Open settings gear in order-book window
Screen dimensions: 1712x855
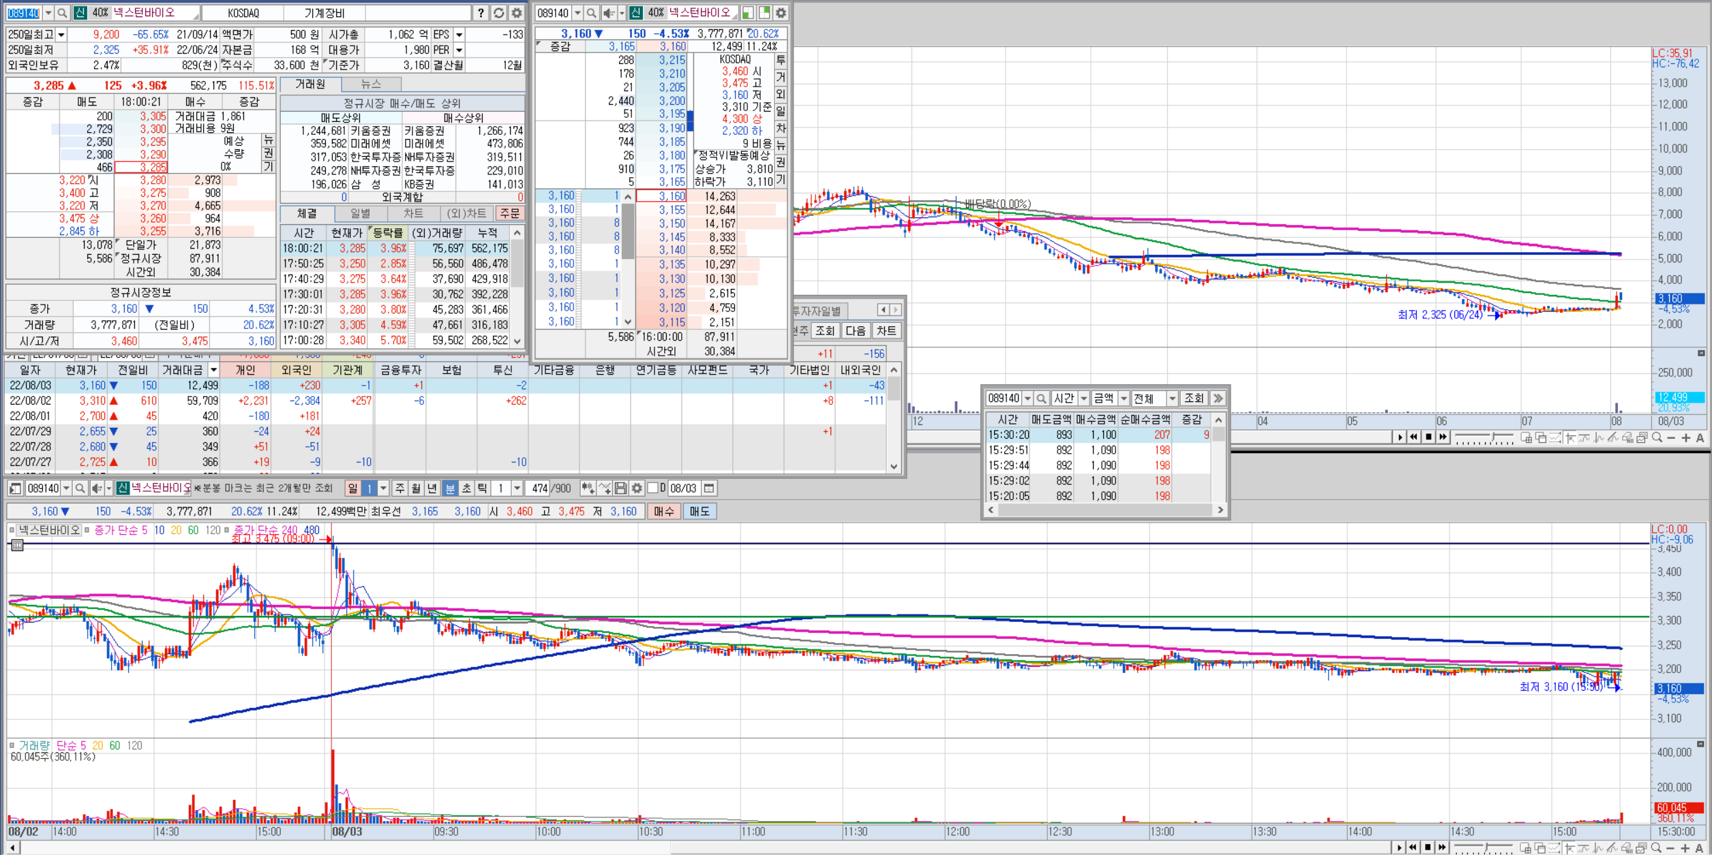(x=781, y=13)
